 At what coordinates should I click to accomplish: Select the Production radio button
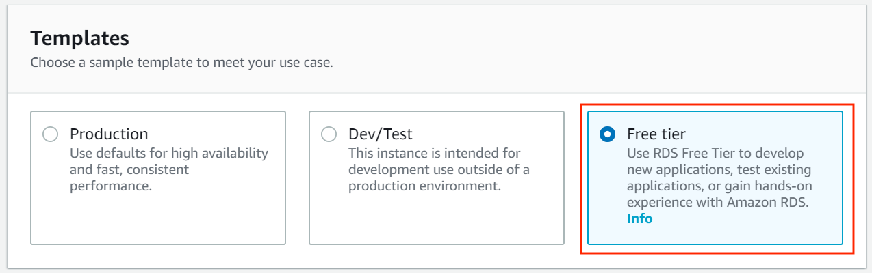[50, 134]
